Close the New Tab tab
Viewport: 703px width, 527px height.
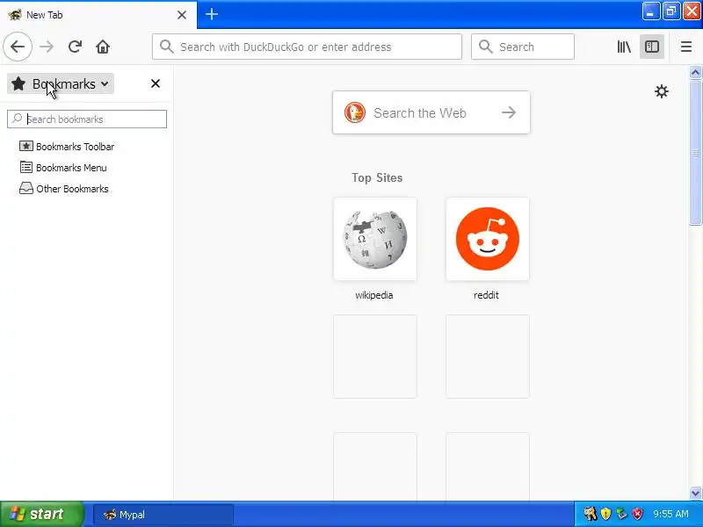coord(182,15)
